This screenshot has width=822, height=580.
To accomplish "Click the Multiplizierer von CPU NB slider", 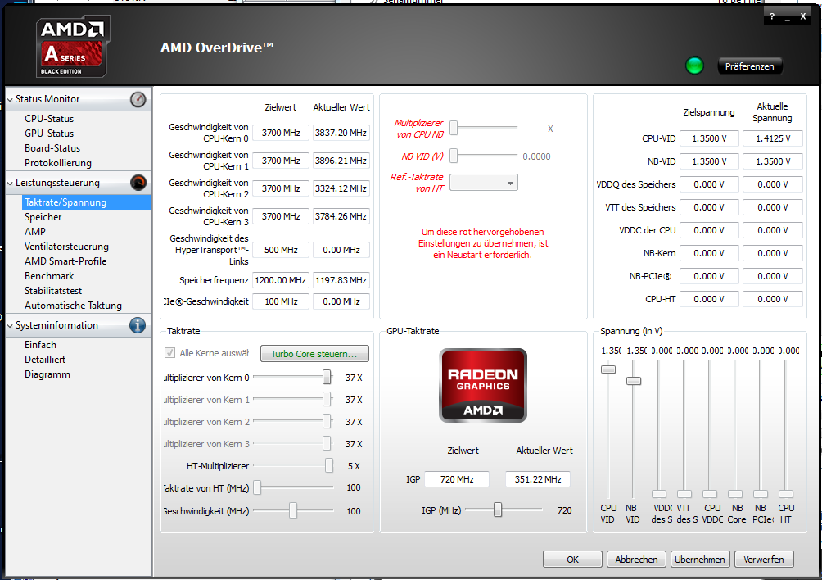I will (454, 128).
